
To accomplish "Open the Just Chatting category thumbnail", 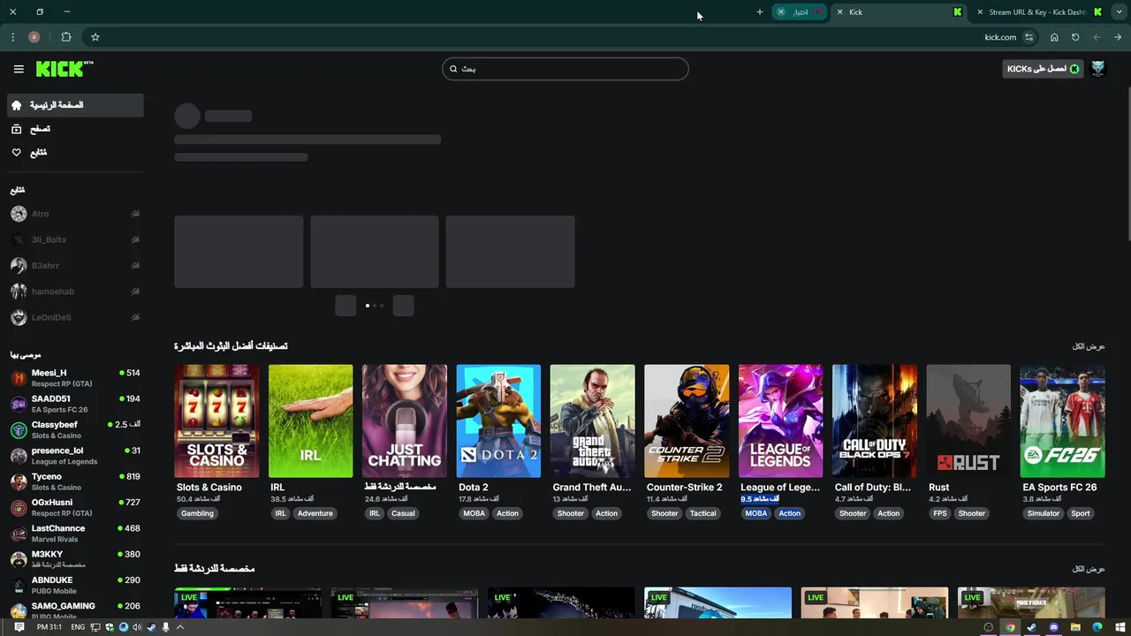I will tap(405, 421).
